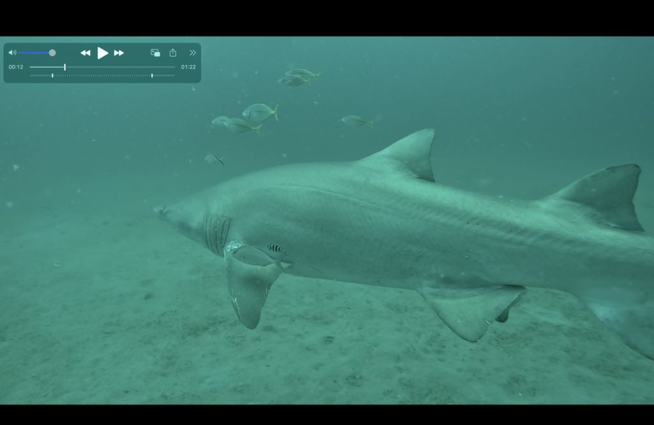
Task: Mute audio with the speaker icon
Action: click(x=12, y=53)
